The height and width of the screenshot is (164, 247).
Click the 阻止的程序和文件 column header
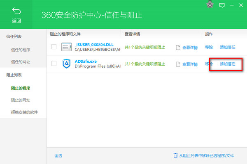[65, 34]
